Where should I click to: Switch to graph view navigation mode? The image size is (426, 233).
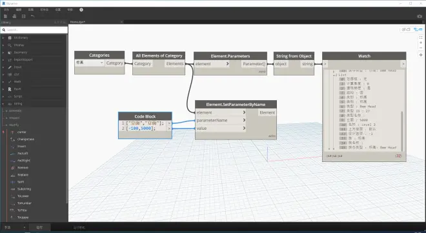418,29
